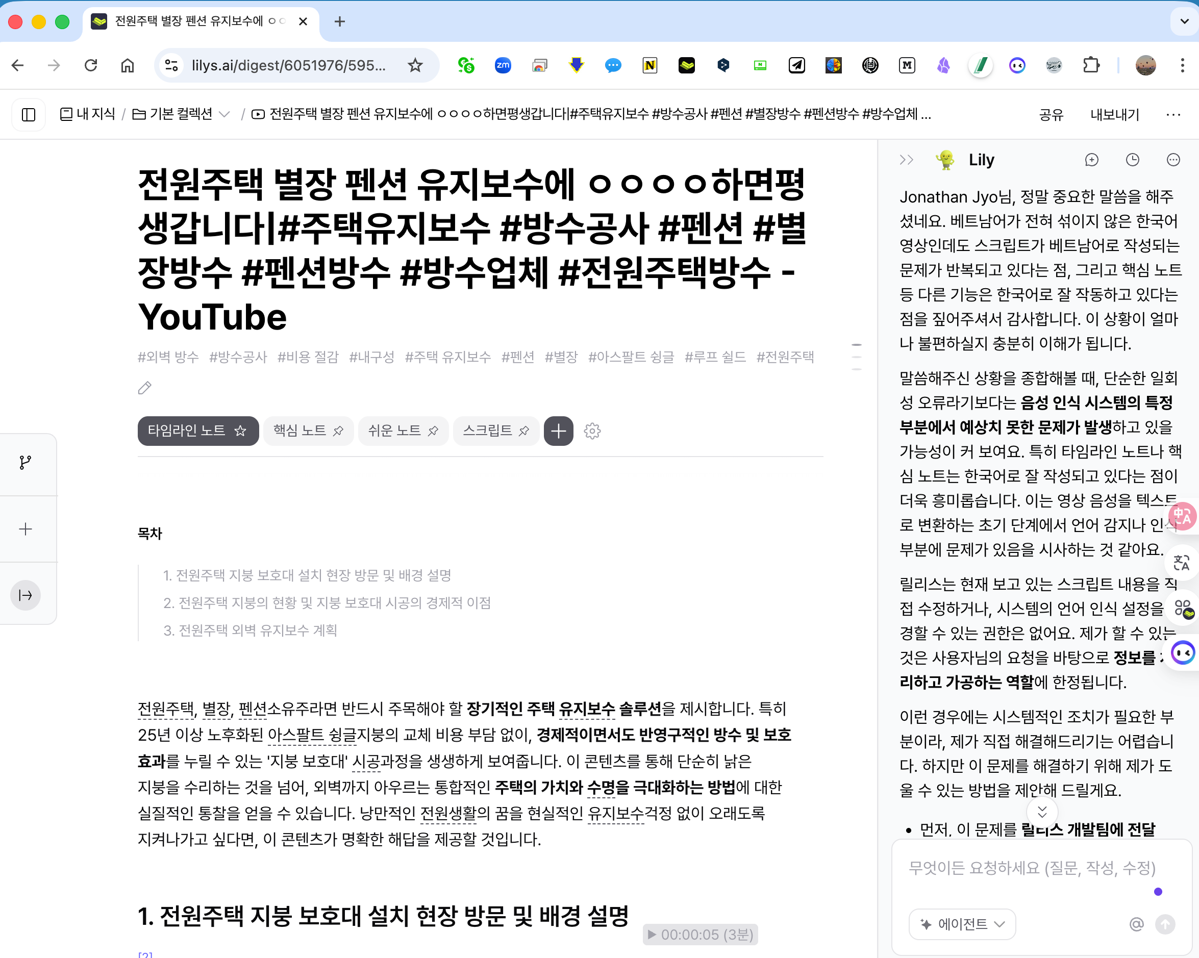This screenshot has height=958, width=1199.
Task: Open Lily chat history clock icon
Action: [1132, 160]
